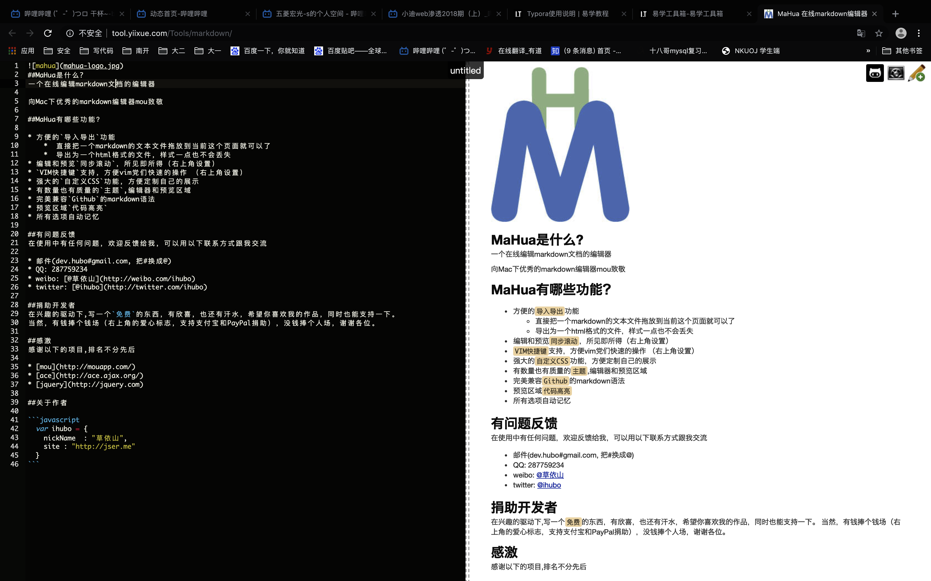This screenshot has width=931, height=581.
Task: Click the highlighted Github code span in preview
Action: pos(555,381)
